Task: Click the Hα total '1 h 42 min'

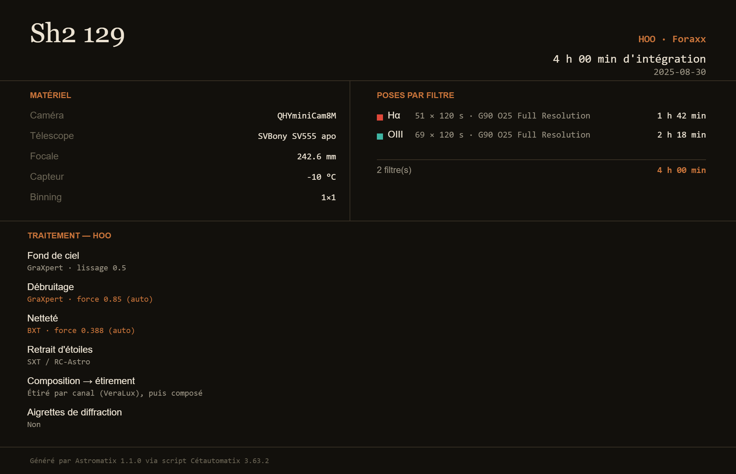Action: coord(681,116)
